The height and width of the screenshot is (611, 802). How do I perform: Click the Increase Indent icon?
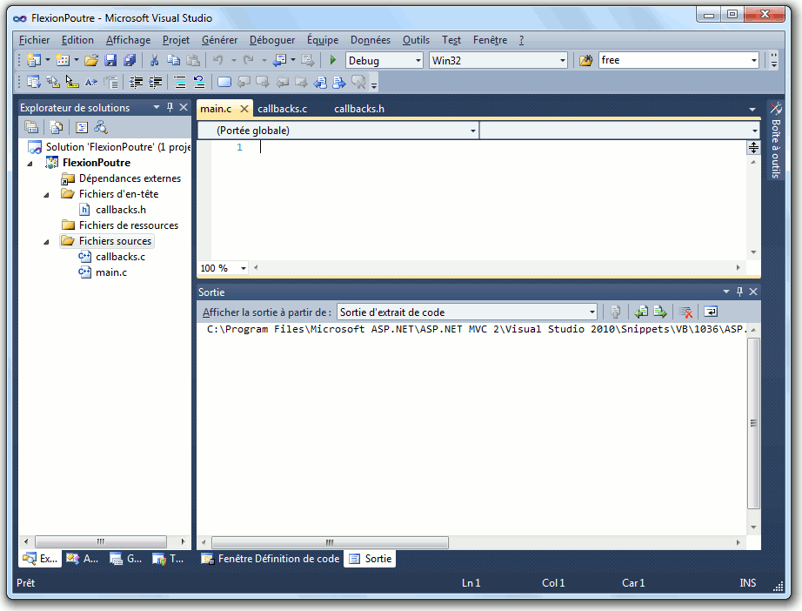click(x=155, y=82)
